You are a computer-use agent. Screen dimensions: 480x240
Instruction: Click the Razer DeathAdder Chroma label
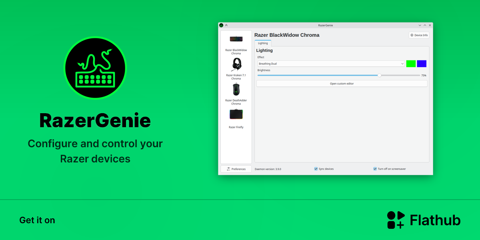pos(236,102)
